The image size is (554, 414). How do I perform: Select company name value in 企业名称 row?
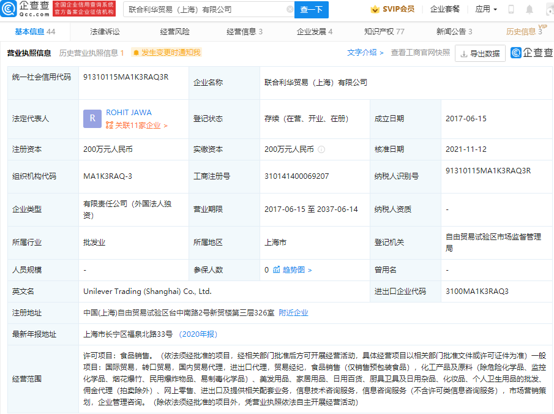[x=315, y=83]
